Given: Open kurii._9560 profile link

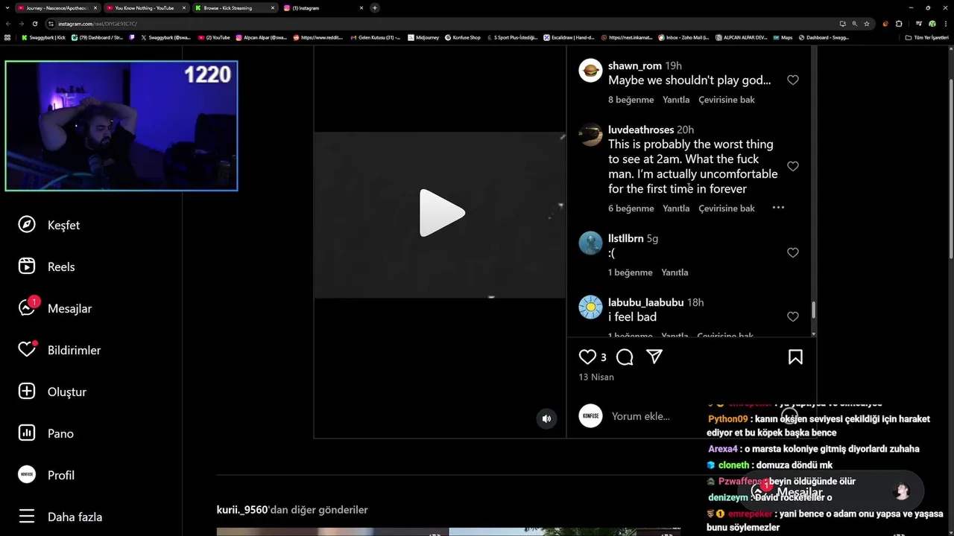Looking at the screenshot, I should point(241,510).
